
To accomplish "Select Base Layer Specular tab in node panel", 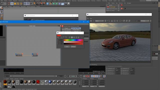I will tap(66, 30).
